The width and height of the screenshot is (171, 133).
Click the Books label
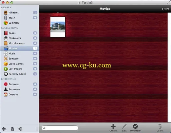(x=12, y=33)
